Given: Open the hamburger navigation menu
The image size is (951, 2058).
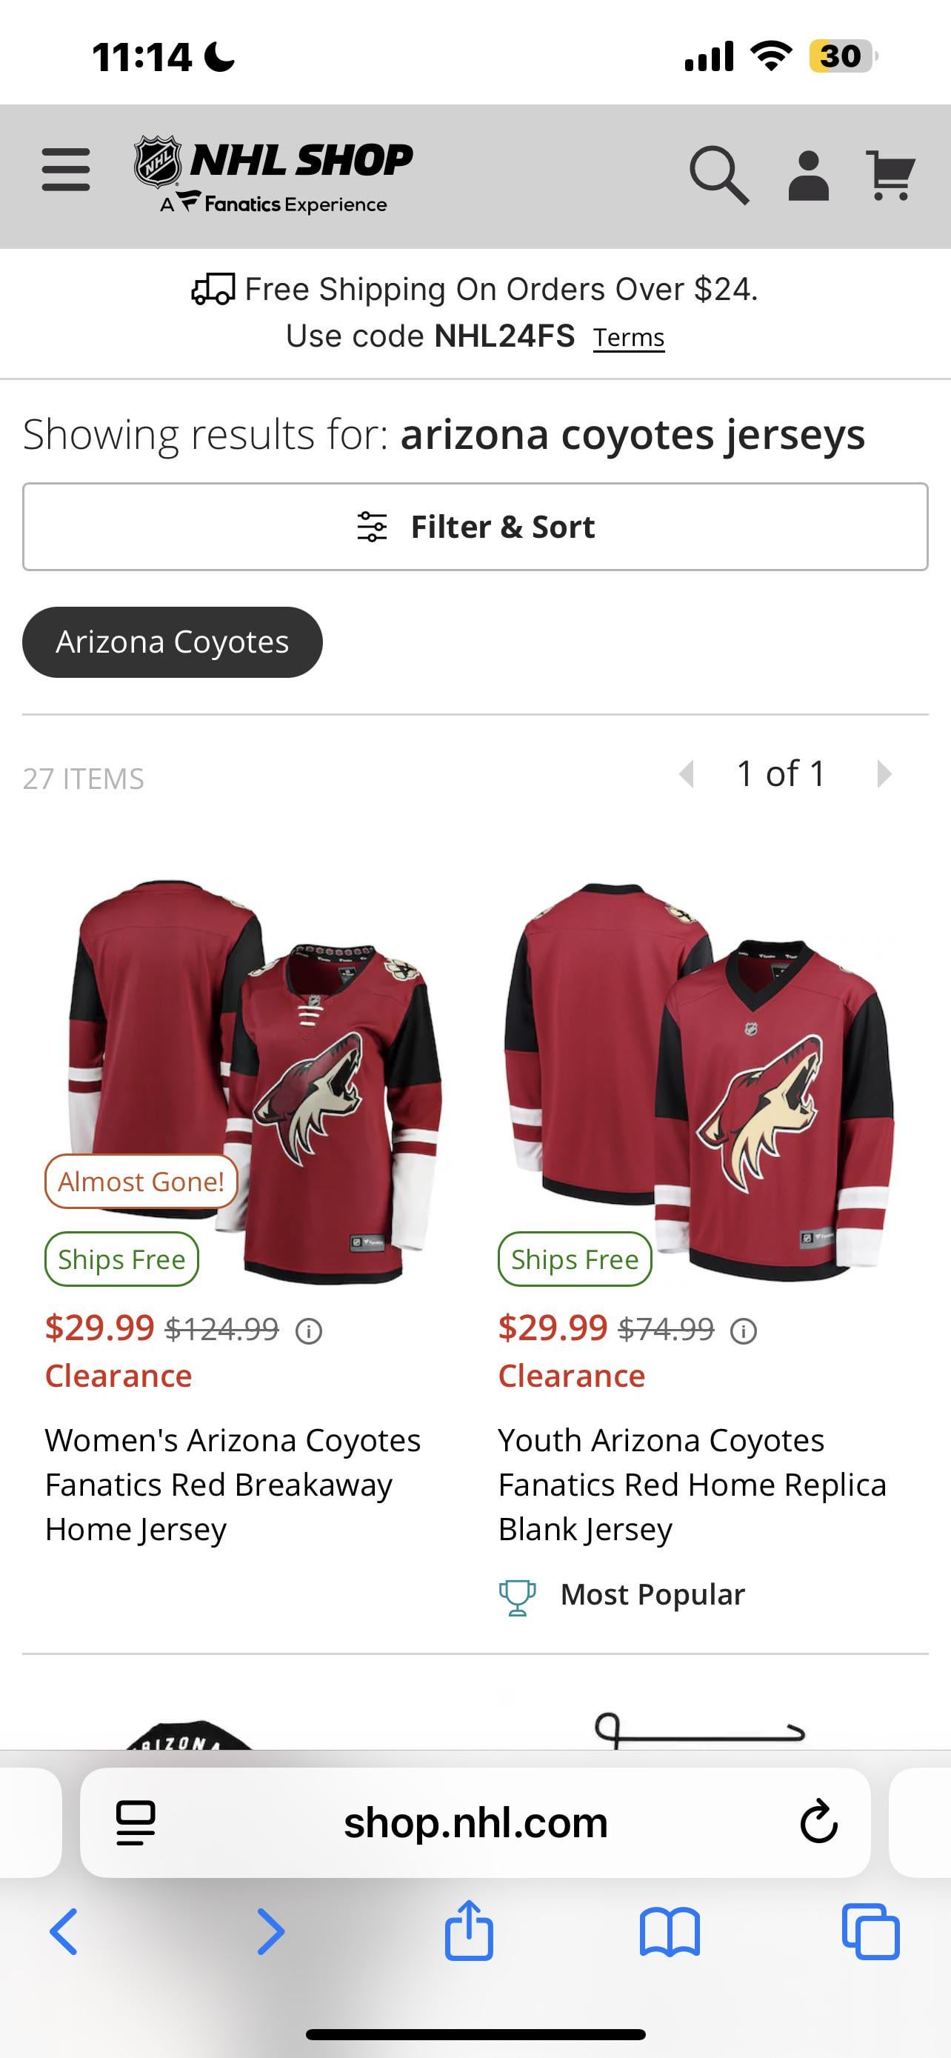Looking at the screenshot, I should click(x=65, y=170).
